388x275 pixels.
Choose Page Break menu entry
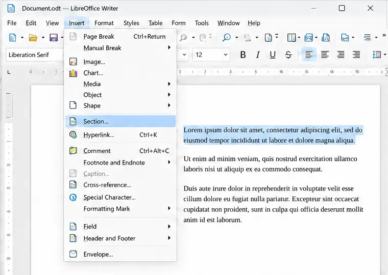(x=120, y=36)
